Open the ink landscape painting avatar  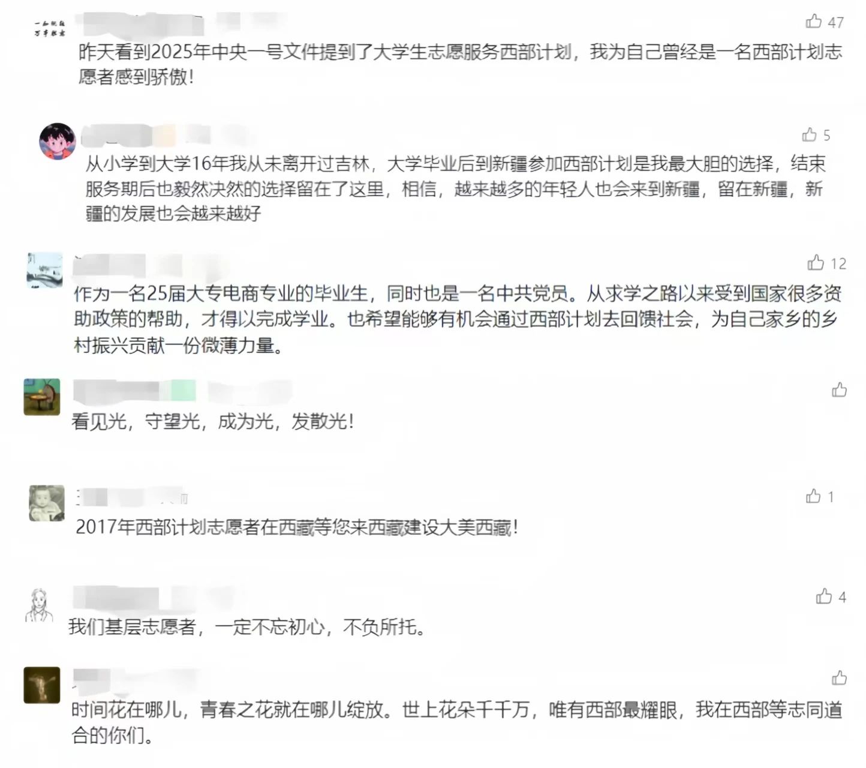click(44, 271)
